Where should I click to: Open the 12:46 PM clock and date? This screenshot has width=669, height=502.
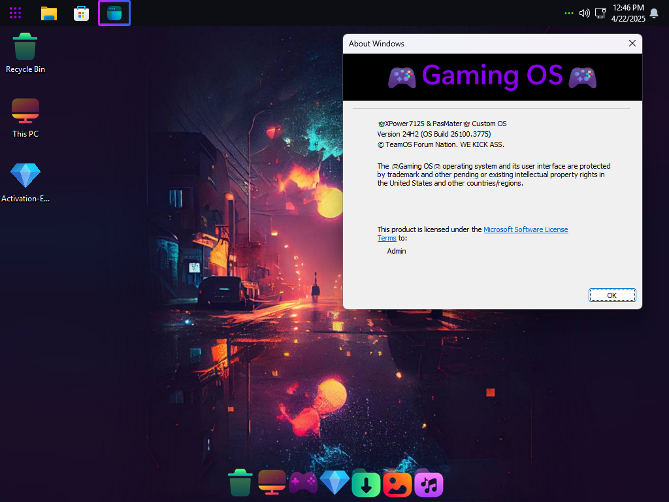click(628, 13)
